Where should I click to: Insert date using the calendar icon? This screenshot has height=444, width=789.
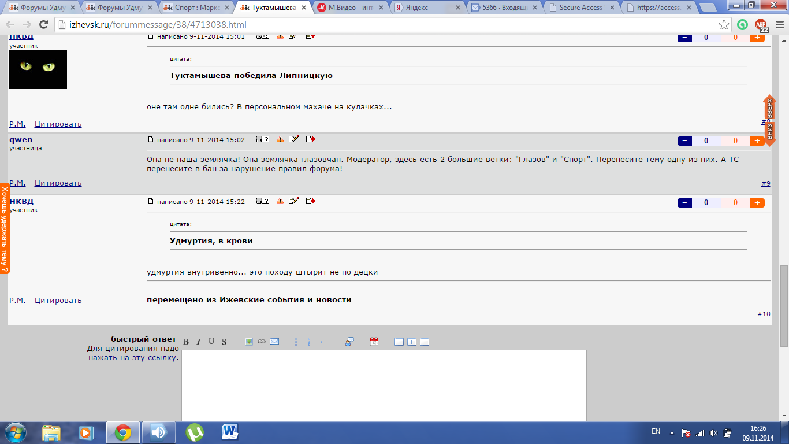click(374, 342)
